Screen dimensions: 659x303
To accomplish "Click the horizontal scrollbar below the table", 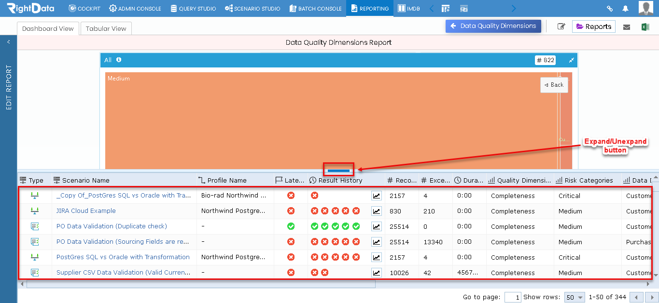I will click(203, 285).
